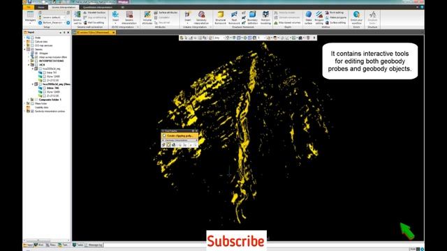Click the last icon in the 3D window toolbar
The height and width of the screenshot is (251, 447).
(314, 38)
